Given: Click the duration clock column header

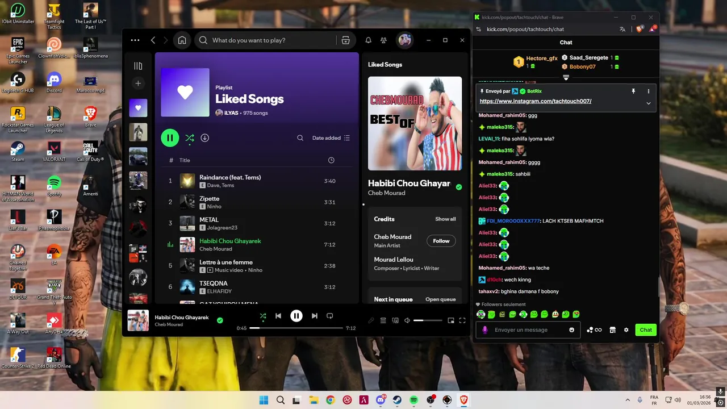Looking at the screenshot, I should click(331, 160).
